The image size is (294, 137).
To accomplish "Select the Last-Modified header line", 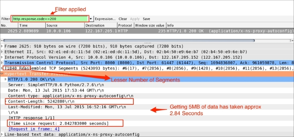I will [x=67, y=107].
